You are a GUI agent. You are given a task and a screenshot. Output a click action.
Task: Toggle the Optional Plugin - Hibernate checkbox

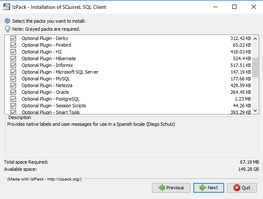[x=13, y=59]
